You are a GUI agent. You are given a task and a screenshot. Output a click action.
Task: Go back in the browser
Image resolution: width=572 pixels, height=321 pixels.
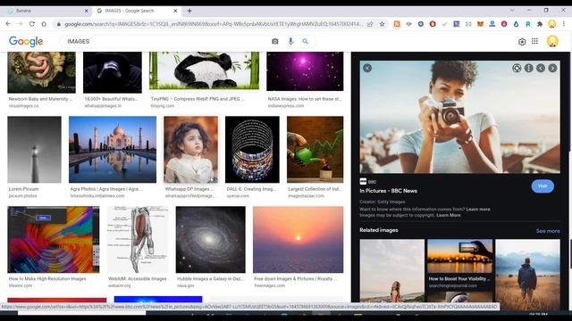(8, 24)
